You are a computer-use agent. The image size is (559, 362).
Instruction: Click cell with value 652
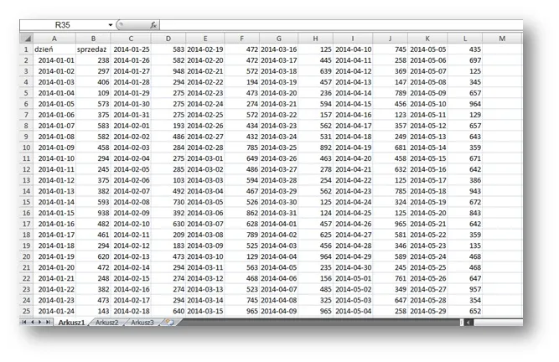(465, 311)
